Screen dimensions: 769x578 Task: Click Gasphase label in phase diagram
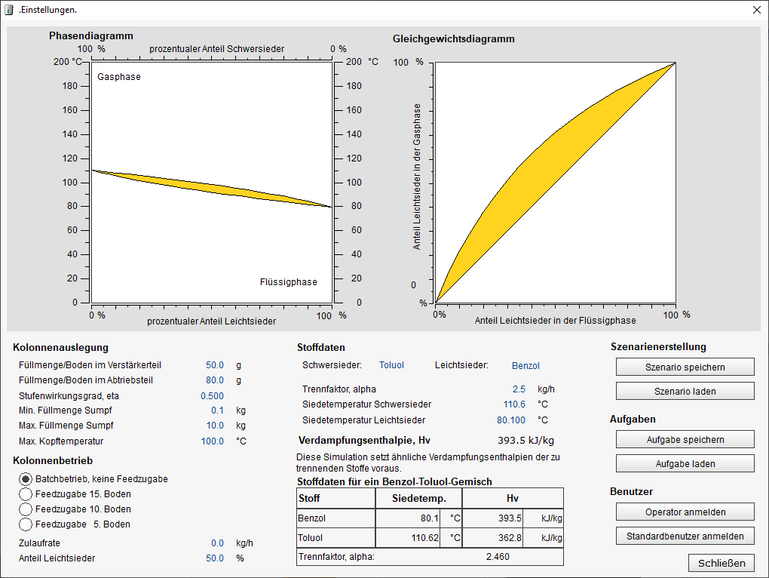(x=118, y=76)
